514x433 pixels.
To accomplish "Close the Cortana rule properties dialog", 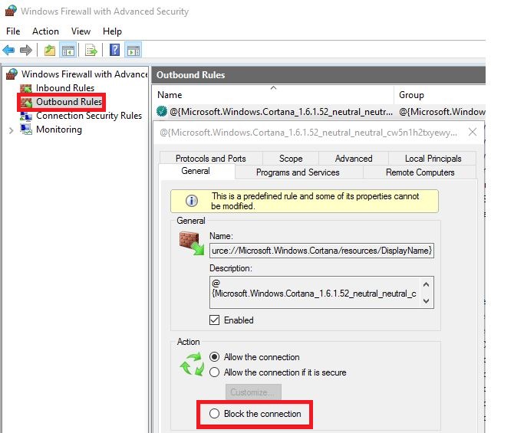I will pyautogui.click(x=473, y=133).
